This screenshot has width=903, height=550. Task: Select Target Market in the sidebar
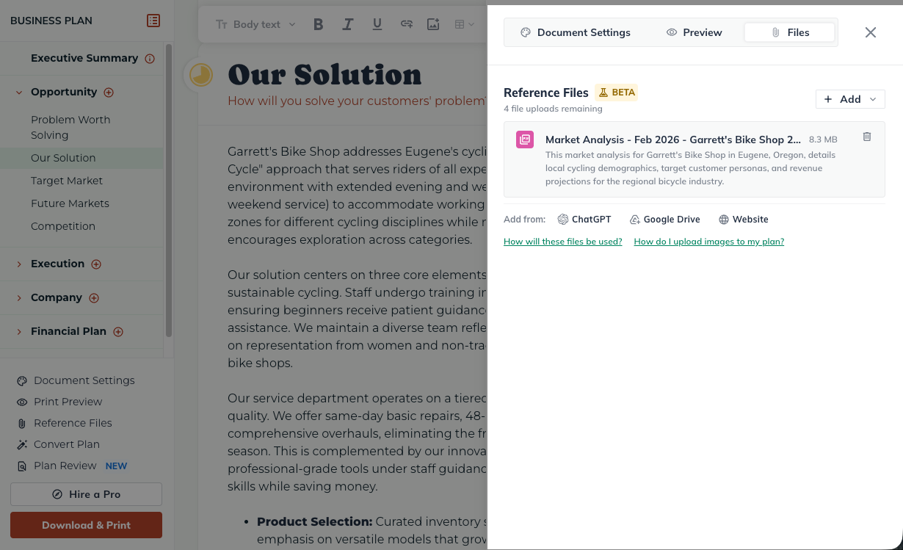pos(67,181)
